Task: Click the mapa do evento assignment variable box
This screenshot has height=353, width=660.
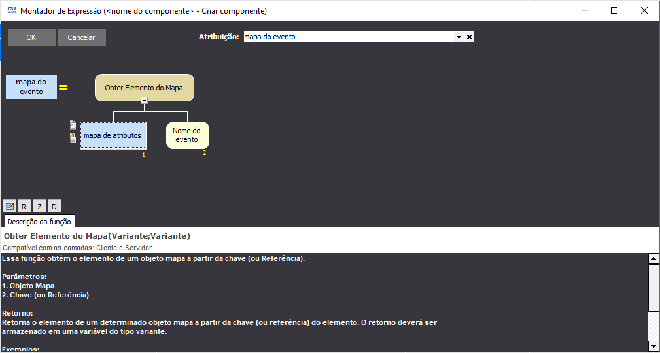Action: point(31,87)
